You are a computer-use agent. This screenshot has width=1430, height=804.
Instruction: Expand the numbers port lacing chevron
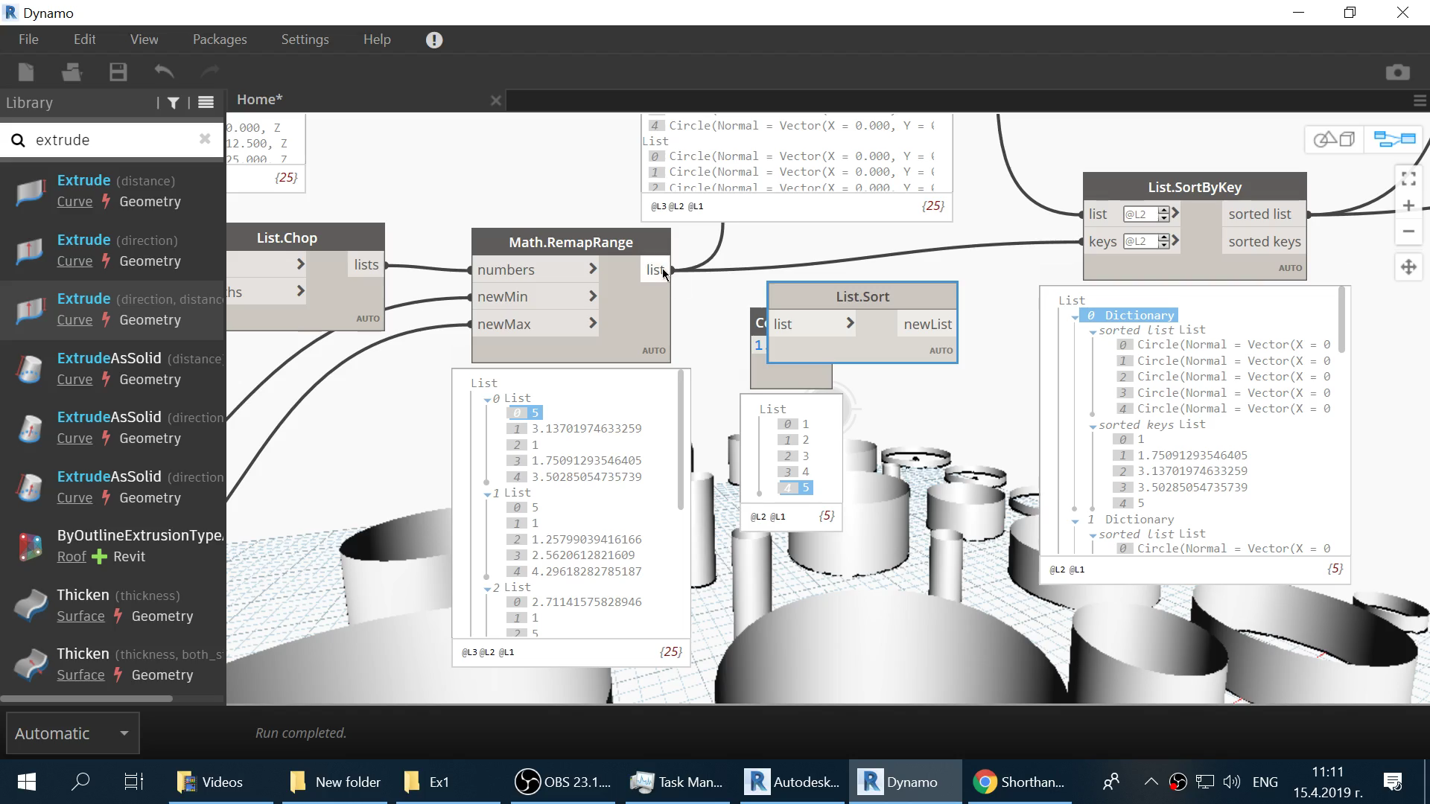point(593,269)
